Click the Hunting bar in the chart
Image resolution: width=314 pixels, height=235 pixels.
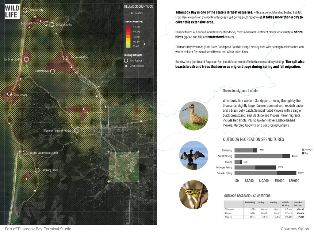[238, 162]
